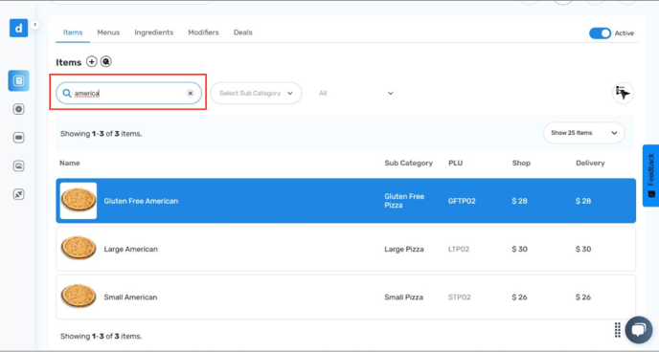Click the Delivery column header

(590, 163)
